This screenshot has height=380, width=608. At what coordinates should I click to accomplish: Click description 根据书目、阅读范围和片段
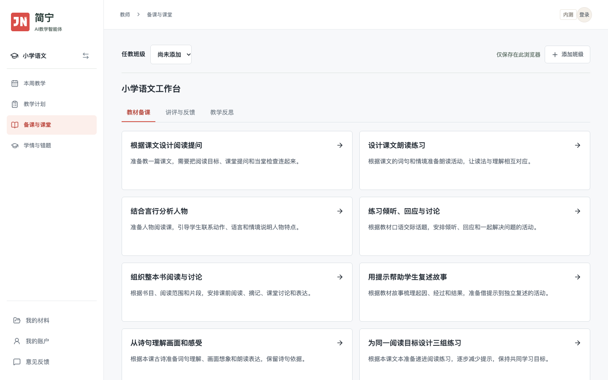(x=222, y=293)
